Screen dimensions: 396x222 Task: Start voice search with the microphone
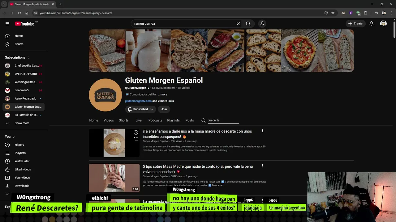262,24
